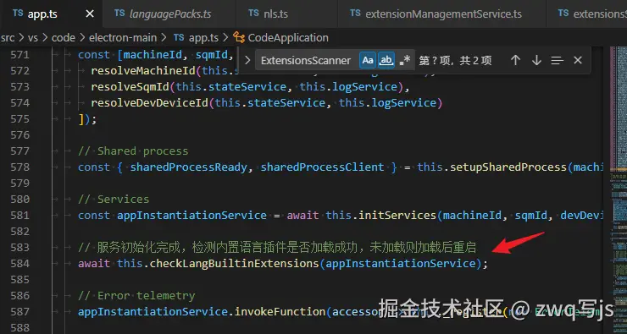This screenshot has height=334, width=627.
Task: Click the Chinese comment on line 583
Action: tap(277, 248)
